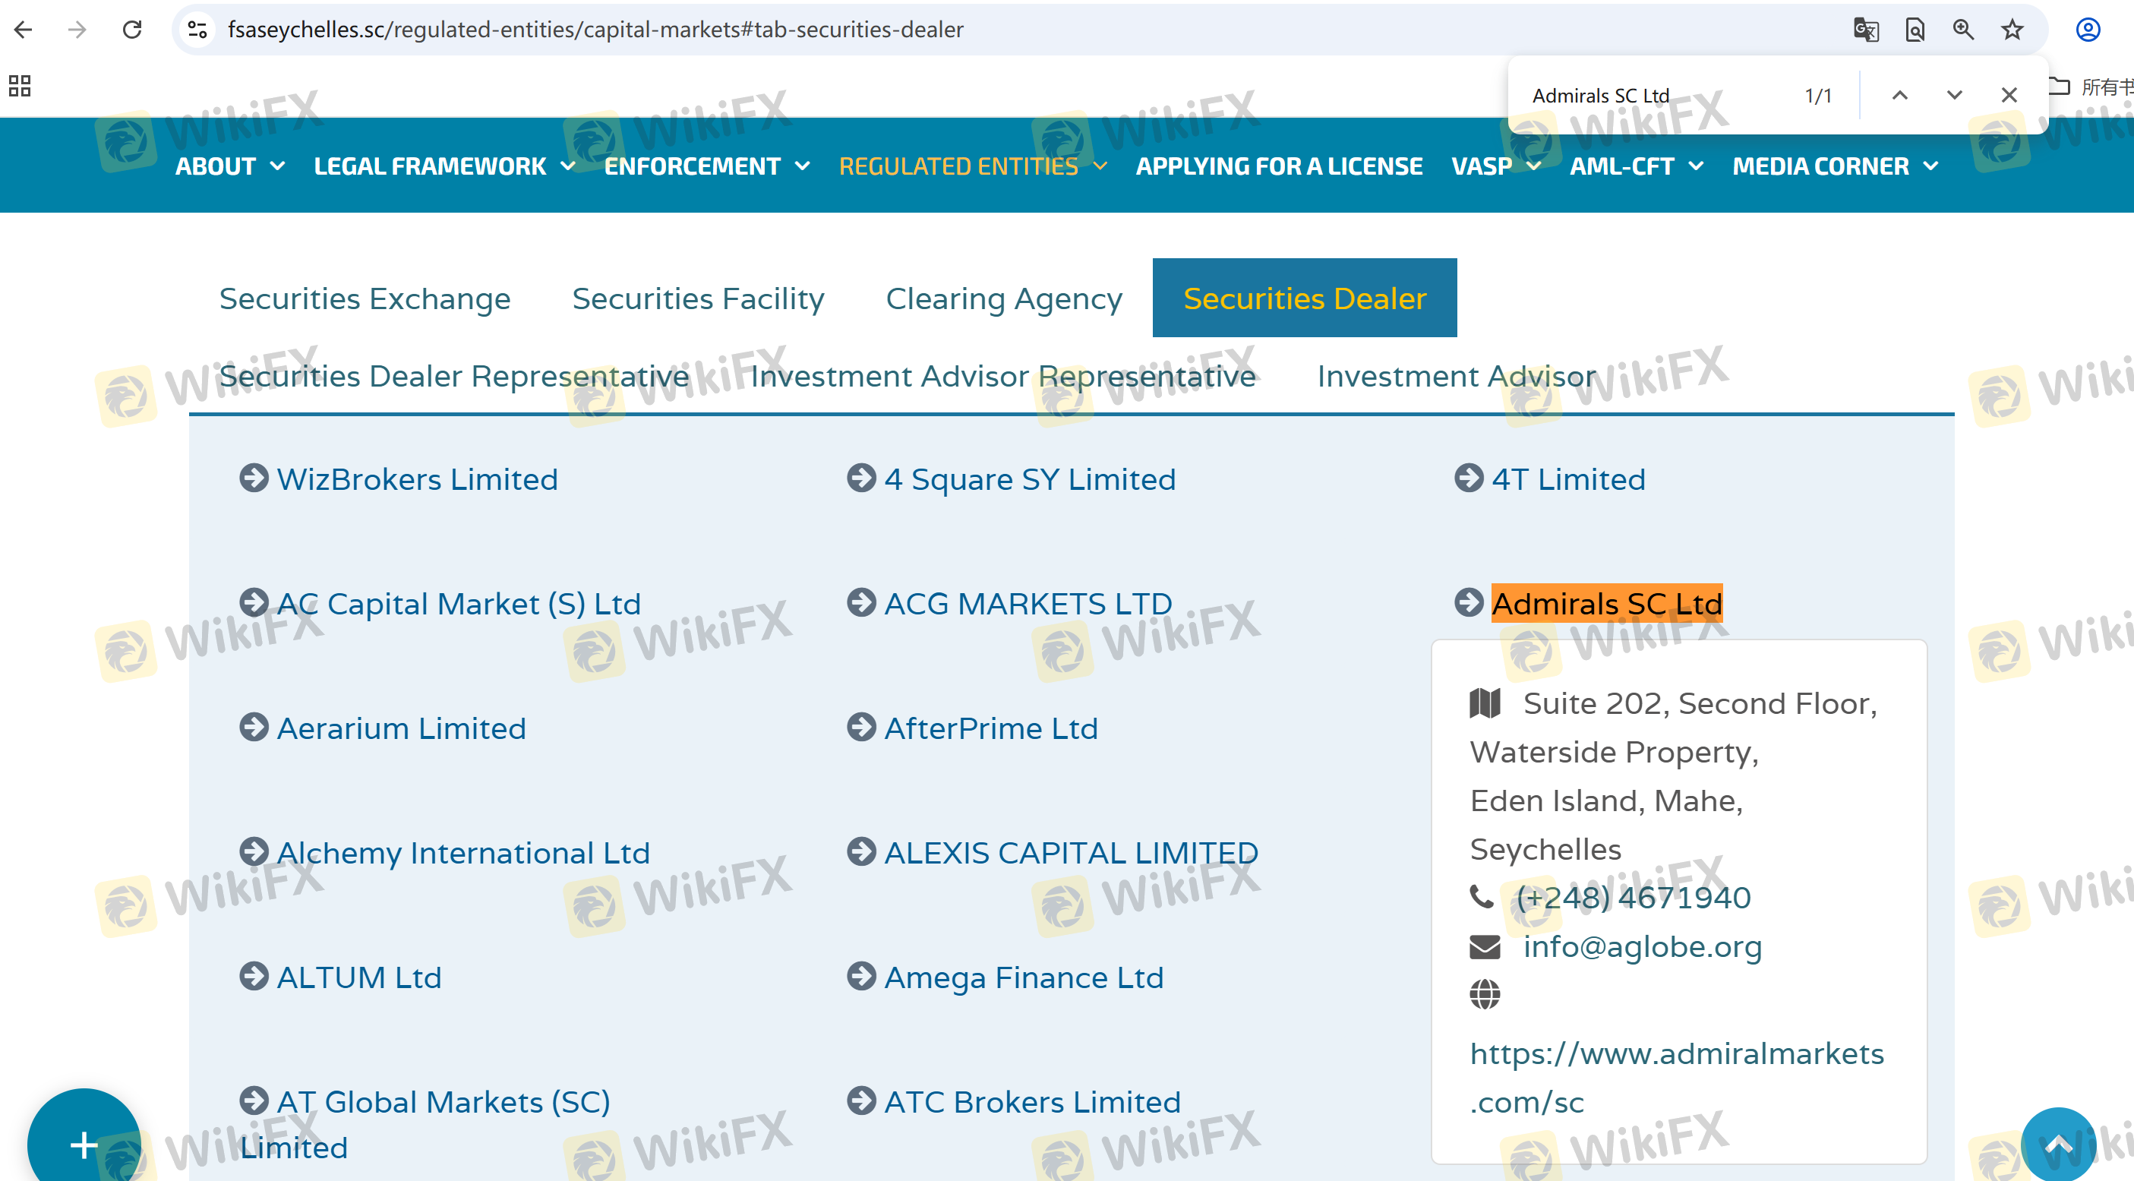Viewport: 2134px width, 1181px height.
Task: Open ALTUM Ltd link
Action: click(358, 978)
